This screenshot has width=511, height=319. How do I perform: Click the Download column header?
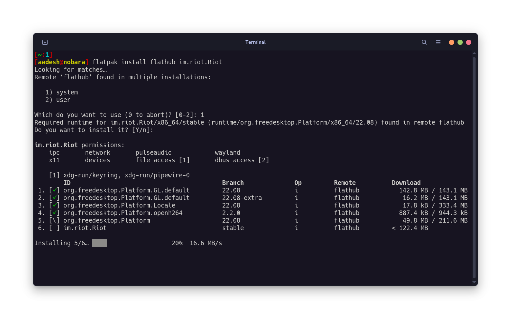pyautogui.click(x=406, y=183)
